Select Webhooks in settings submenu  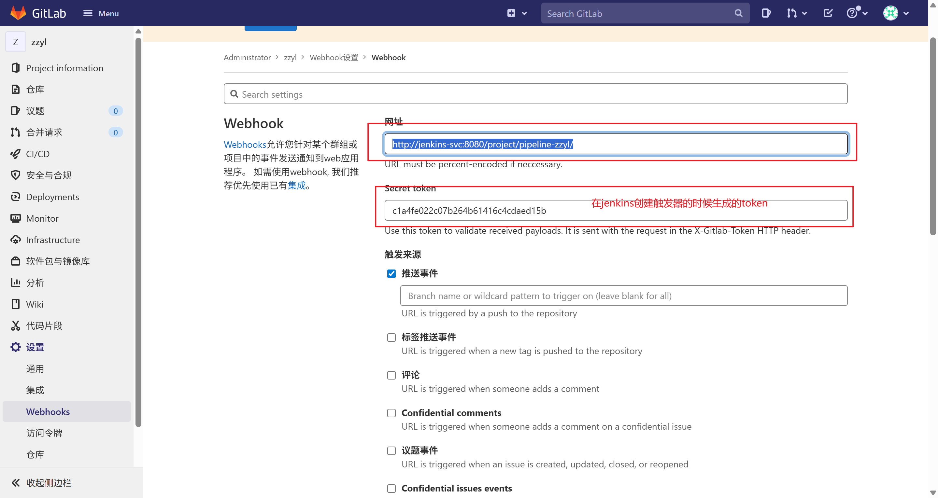pos(67,411)
